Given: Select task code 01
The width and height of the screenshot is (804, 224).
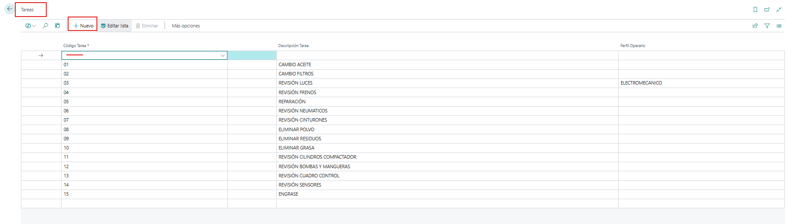Looking at the screenshot, I should click(x=144, y=64).
